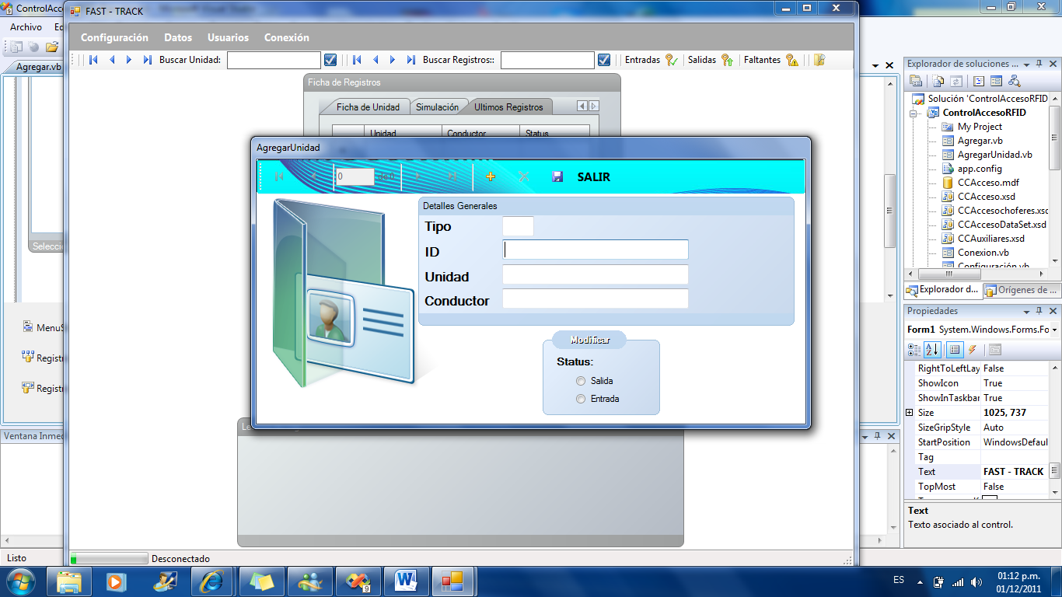Click the yellow plus add-new icon
Viewport: 1062px width, 597px height.
pos(491,177)
